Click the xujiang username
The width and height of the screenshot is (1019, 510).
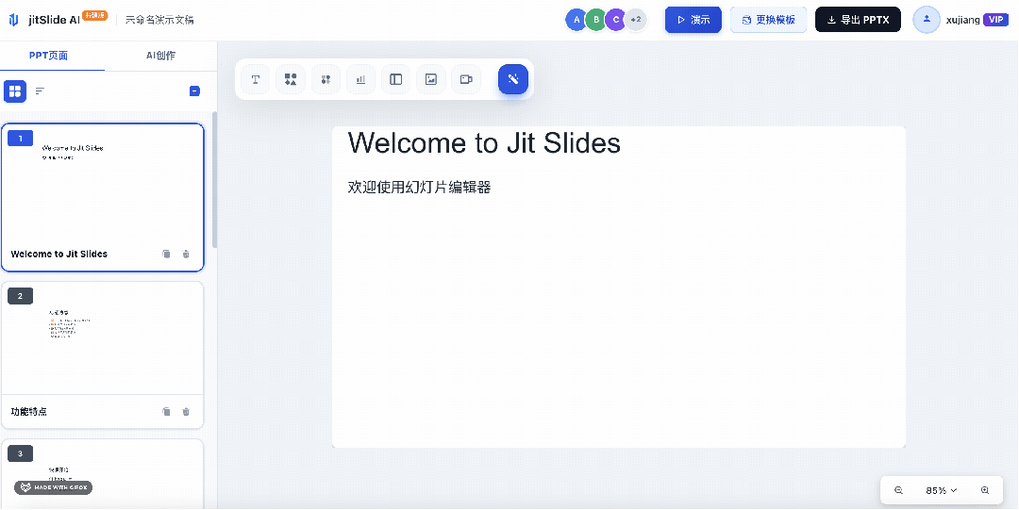(x=963, y=20)
